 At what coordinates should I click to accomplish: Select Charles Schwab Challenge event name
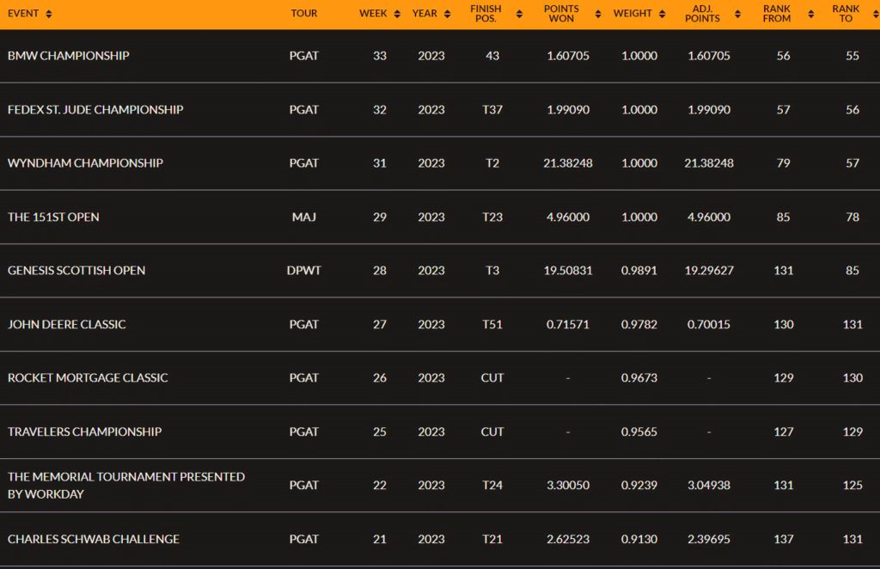pyautogui.click(x=94, y=539)
